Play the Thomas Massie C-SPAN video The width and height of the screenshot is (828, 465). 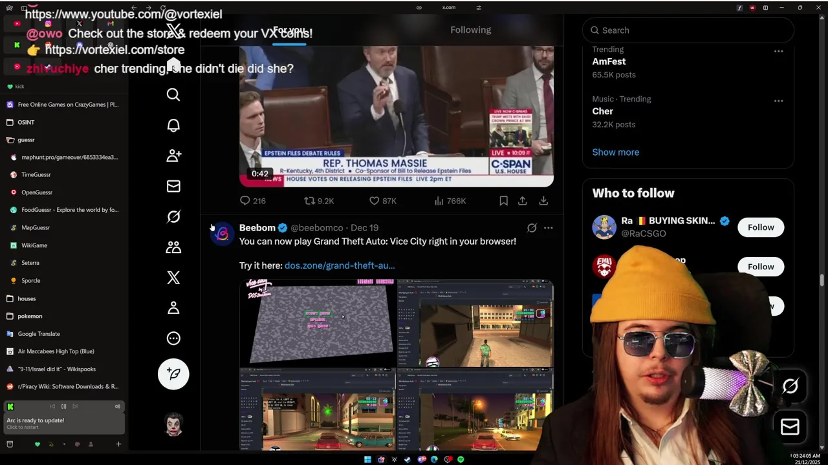coord(397,116)
